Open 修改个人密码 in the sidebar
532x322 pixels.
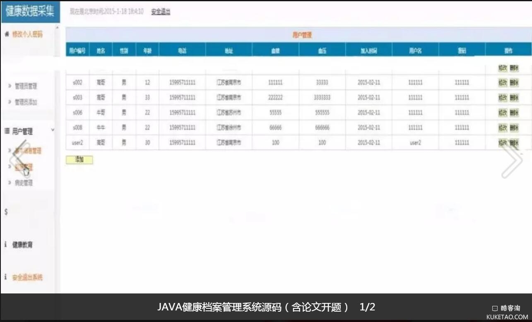(x=27, y=34)
